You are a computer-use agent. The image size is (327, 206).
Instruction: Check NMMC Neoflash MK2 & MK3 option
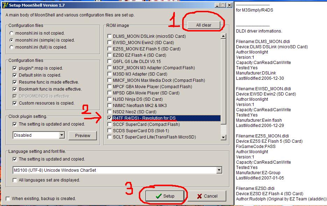[x=109, y=106]
